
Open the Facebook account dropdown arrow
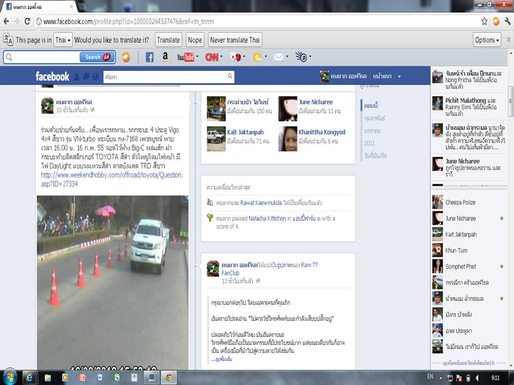coord(399,76)
